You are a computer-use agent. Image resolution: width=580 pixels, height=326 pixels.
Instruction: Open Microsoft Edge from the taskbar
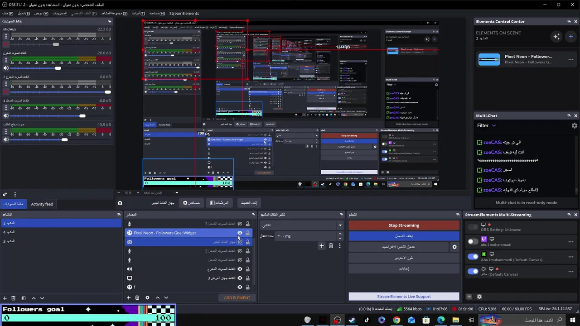(x=441, y=320)
